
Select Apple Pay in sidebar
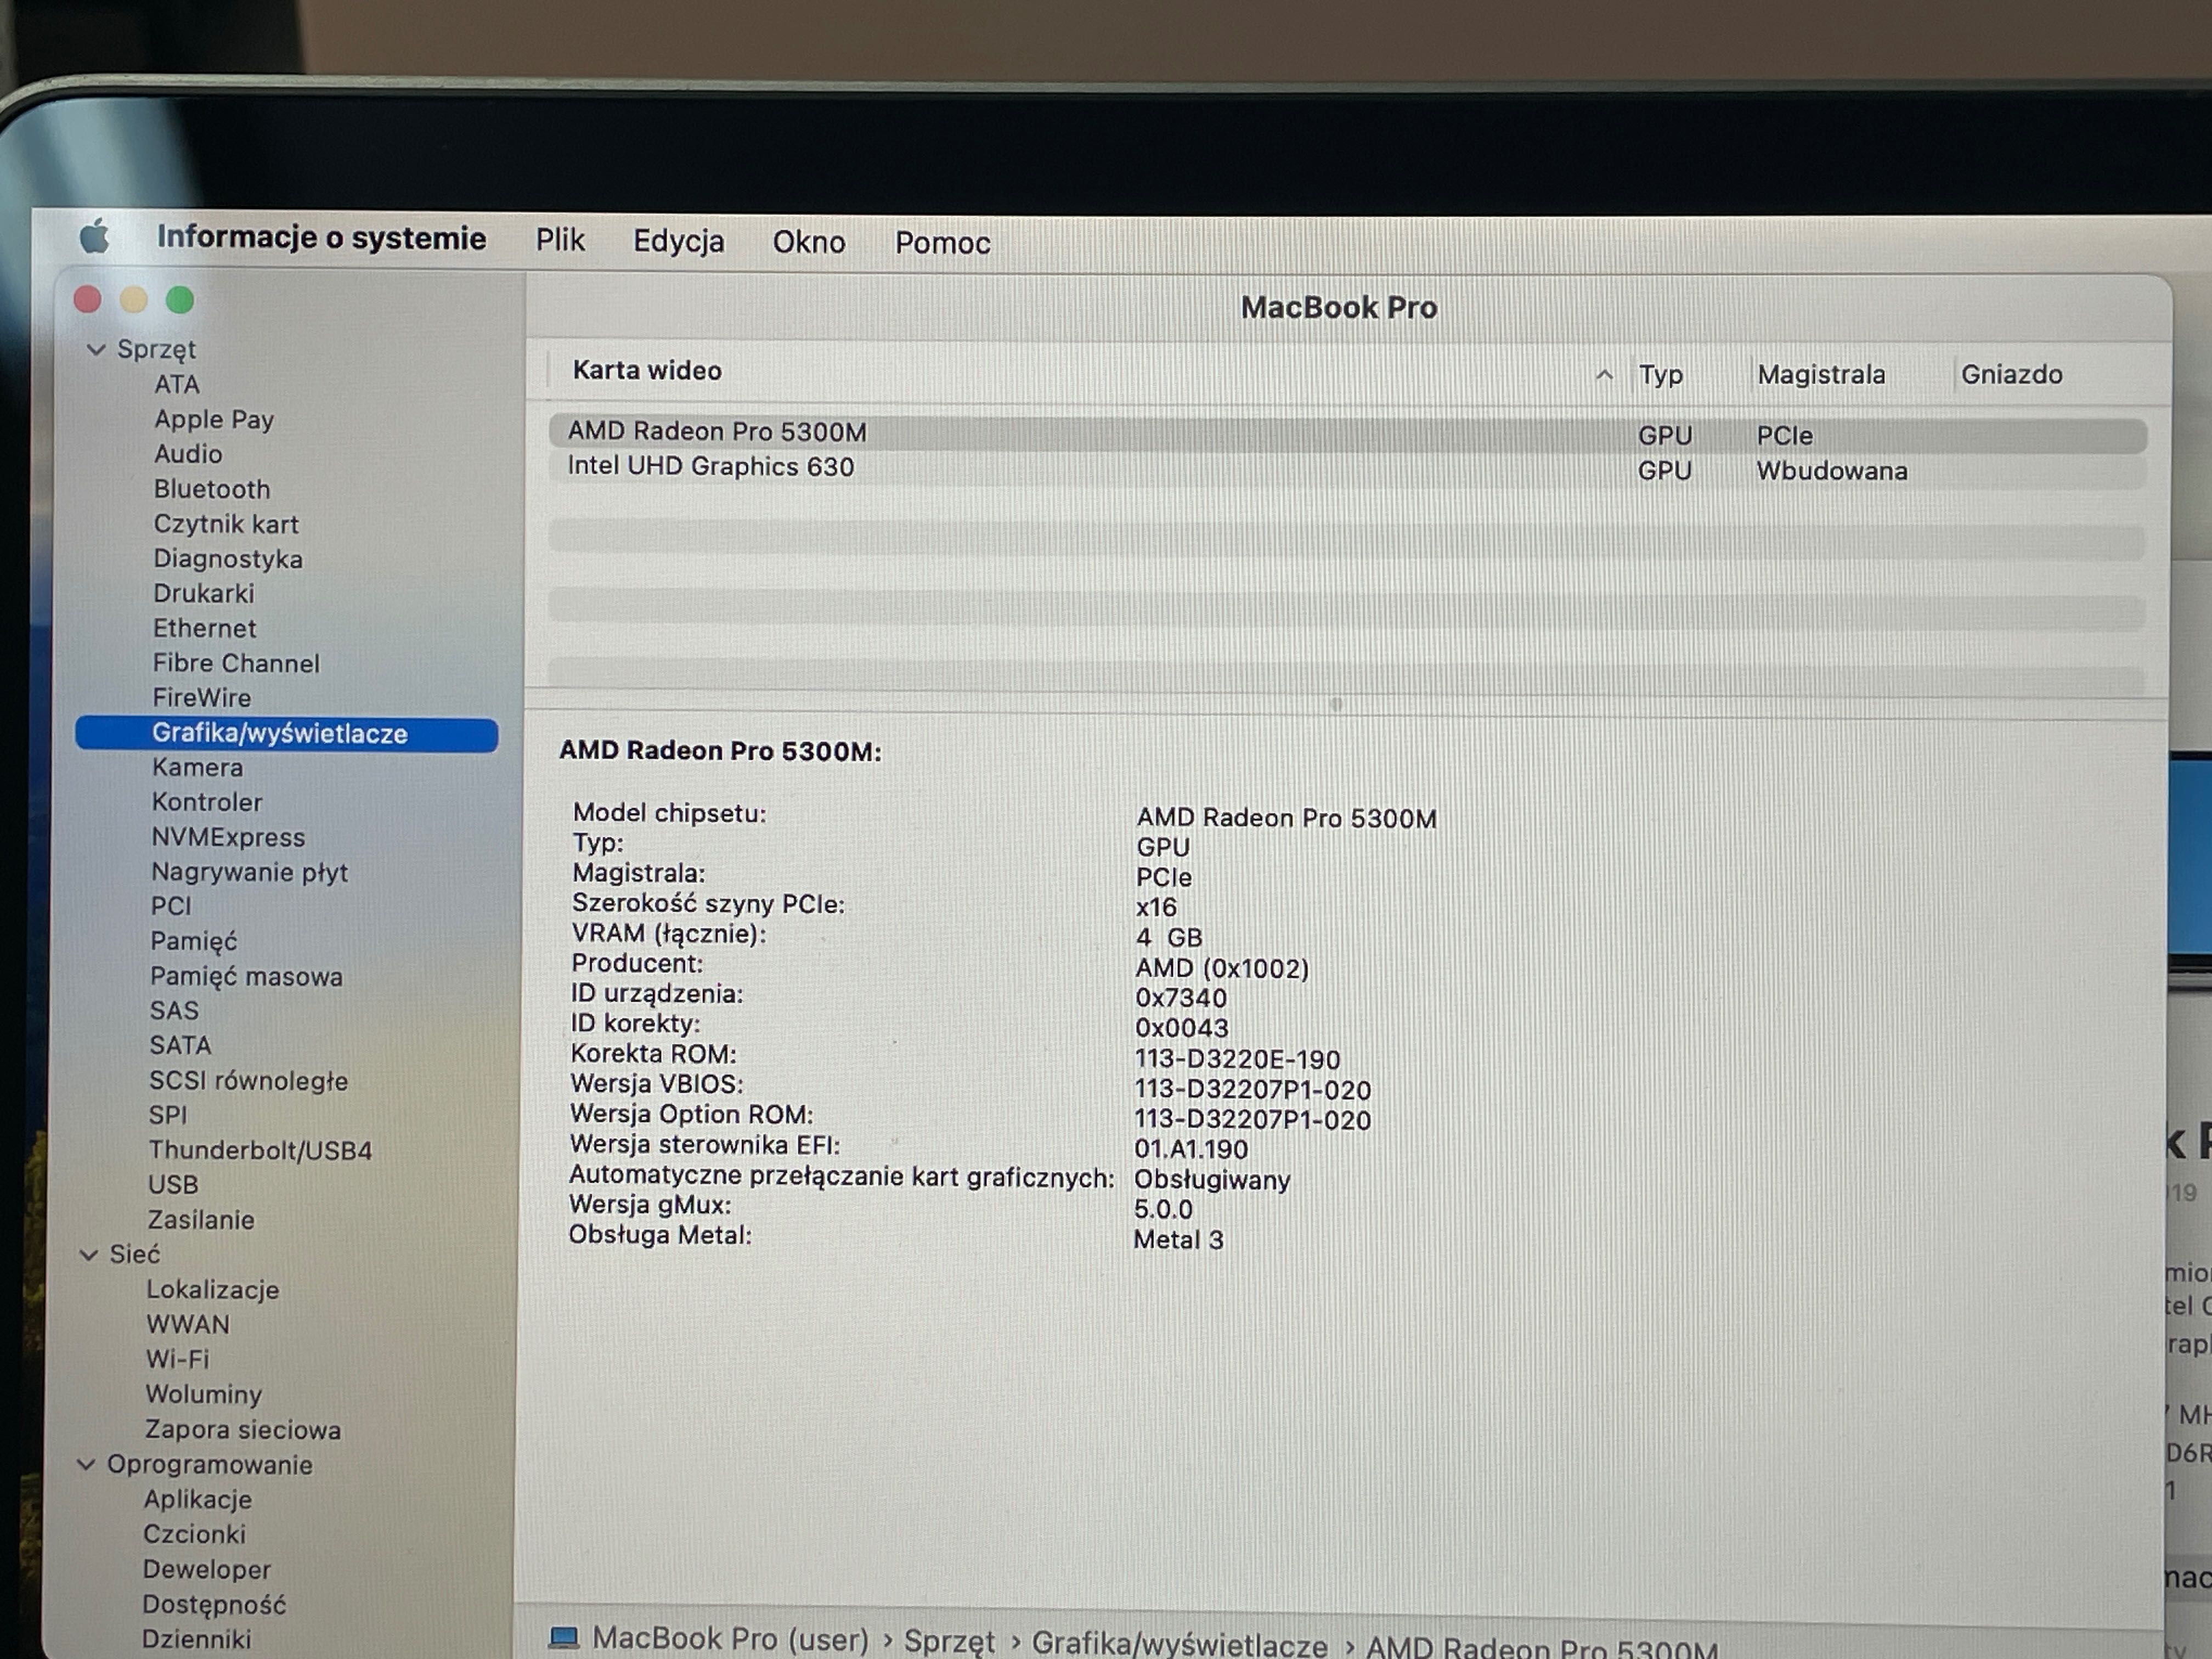[214, 419]
